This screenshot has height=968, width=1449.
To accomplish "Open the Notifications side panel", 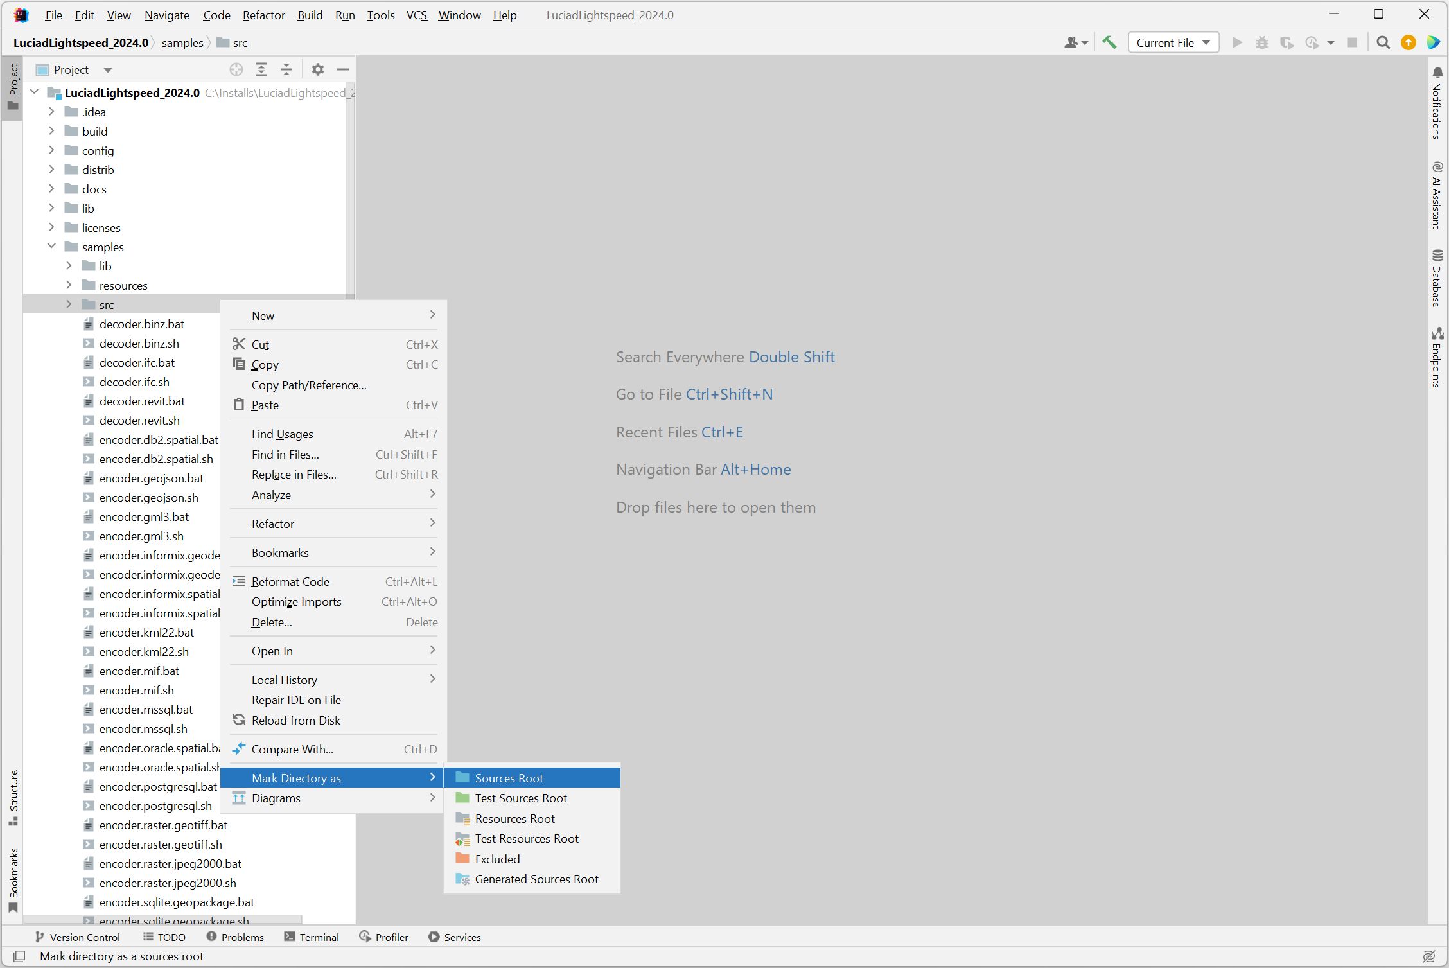I will (x=1437, y=103).
